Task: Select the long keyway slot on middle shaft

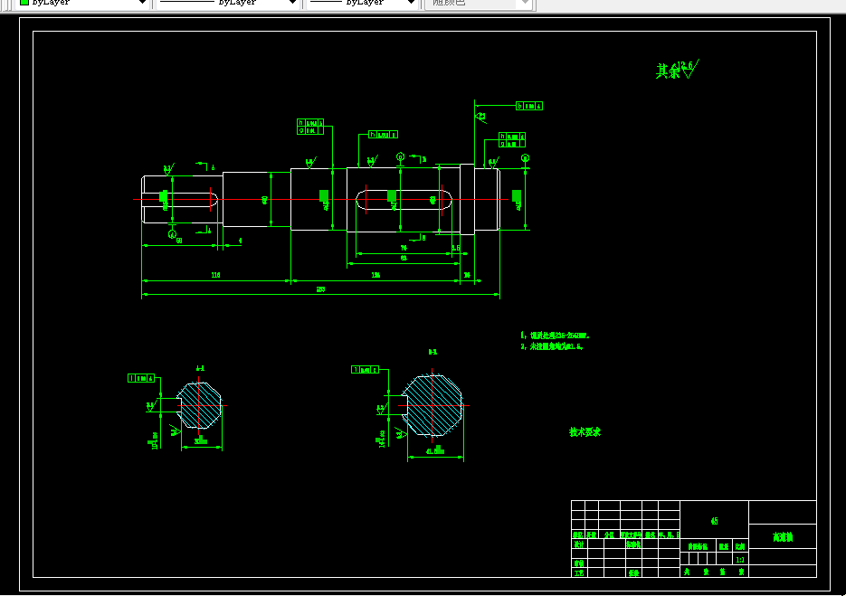Action: click(404, 200)
